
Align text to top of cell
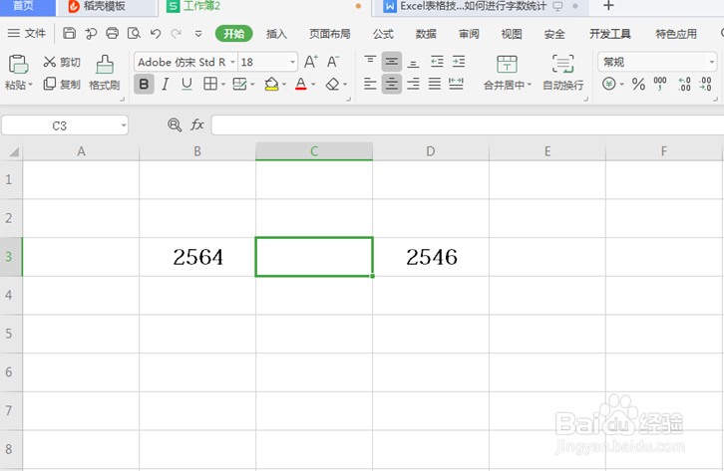[x=370, y=61]
